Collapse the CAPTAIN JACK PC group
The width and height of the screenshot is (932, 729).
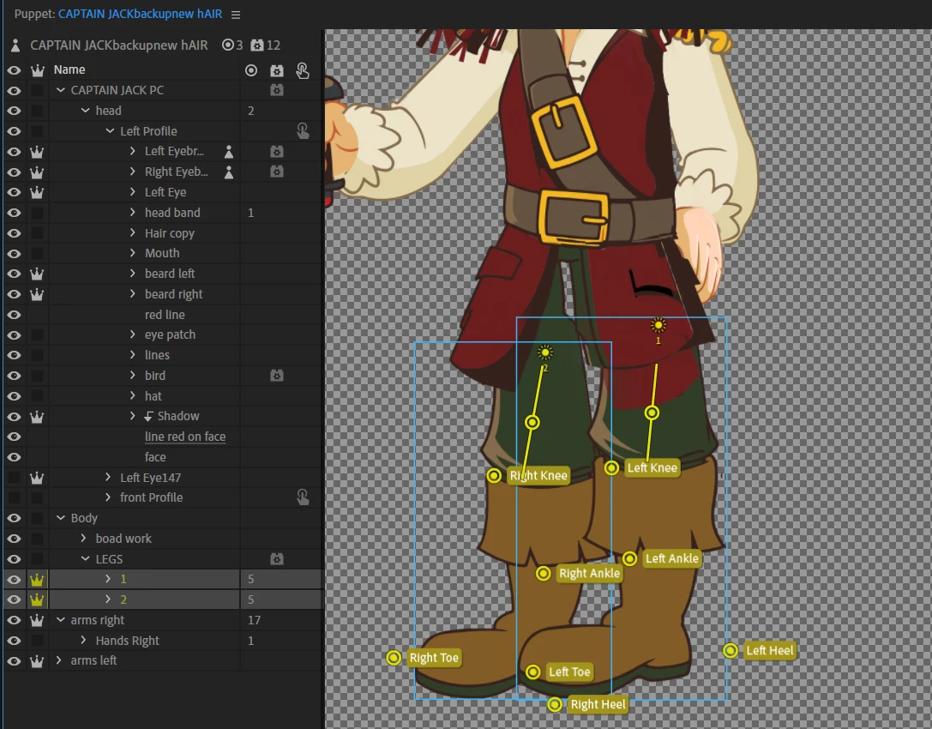(x=61, y=90)
